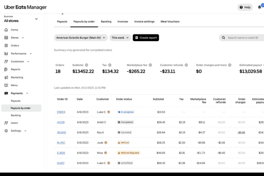Click the Payments wallet icon

pos(6,93)
